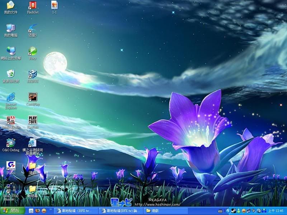Select the O&O Defrag desktop icon
This screenshot has width=287, height=215.
coord(11,143)
